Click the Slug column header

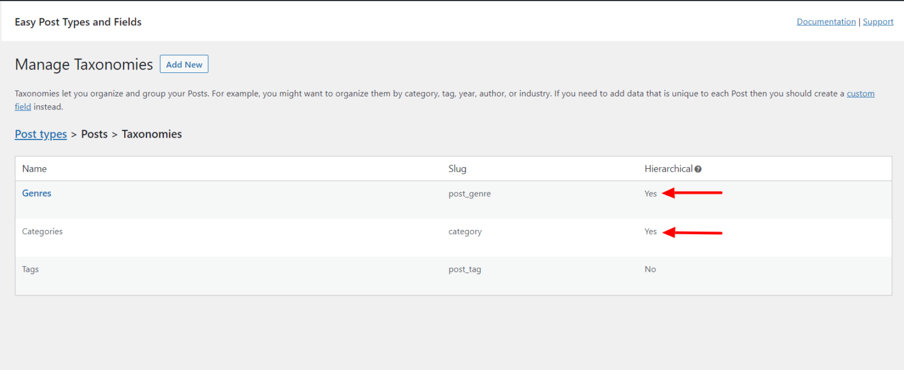(x=457, y=169)
